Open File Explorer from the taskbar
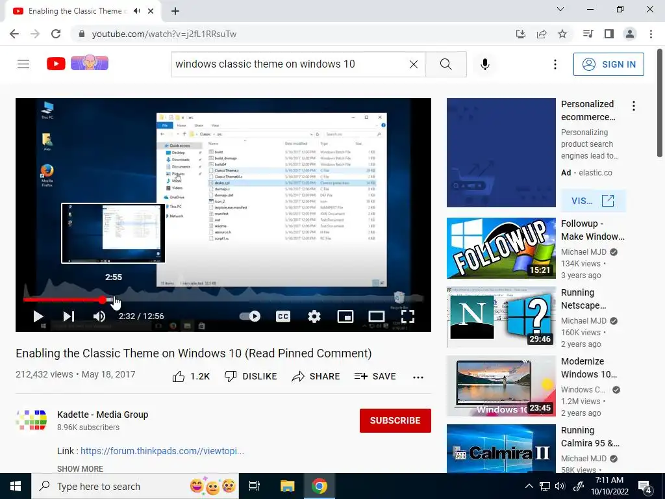This screenshot has height=499, width=665. point(287,486)
